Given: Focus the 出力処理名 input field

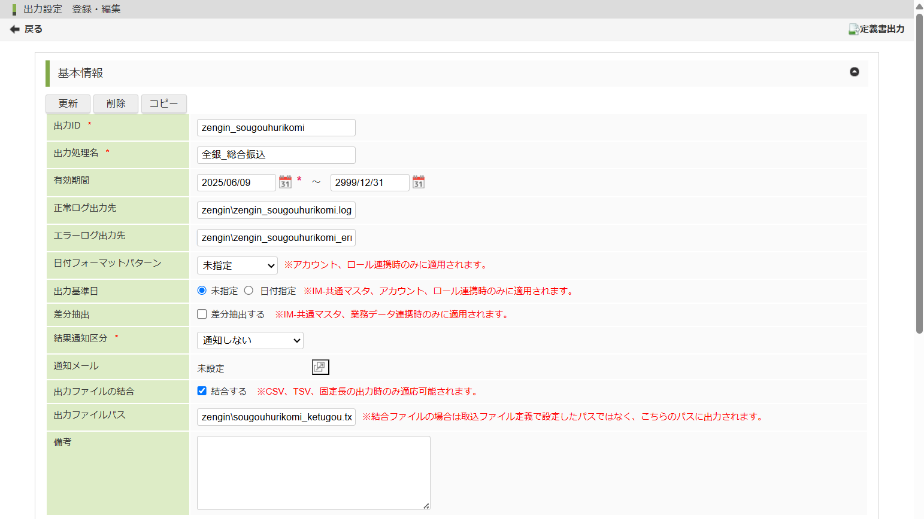Looking at the screenshot, I should click(275, 155).
